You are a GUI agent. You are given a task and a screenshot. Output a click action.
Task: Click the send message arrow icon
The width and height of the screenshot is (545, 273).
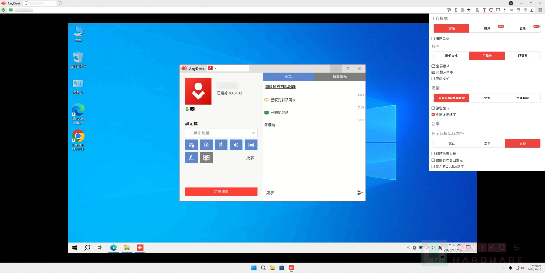coord(360,193)
